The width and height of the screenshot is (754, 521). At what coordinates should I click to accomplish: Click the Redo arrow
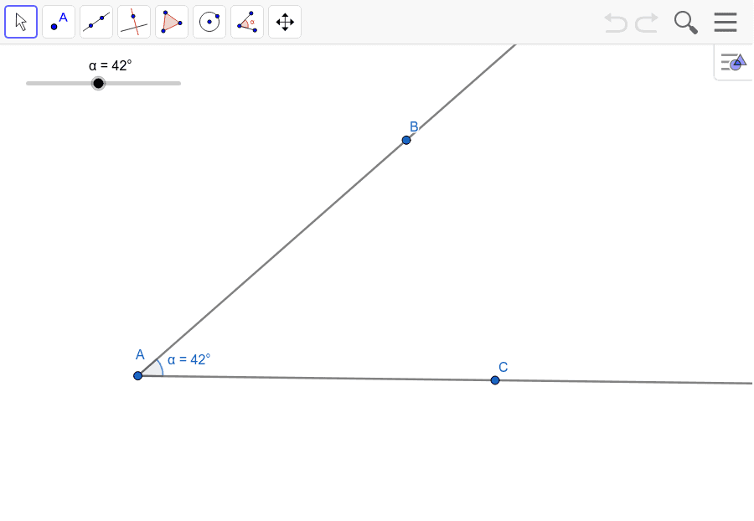point(647,23)
